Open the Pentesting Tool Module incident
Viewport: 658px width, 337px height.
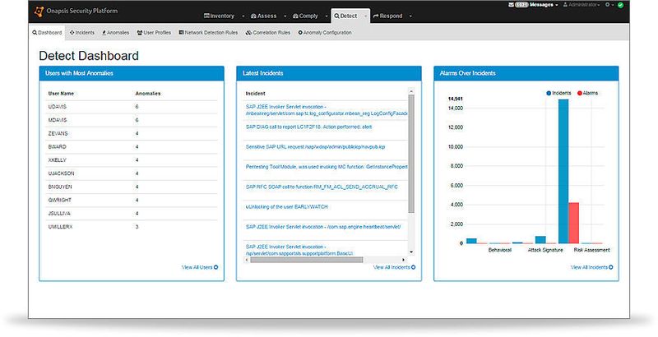[327, 167]
